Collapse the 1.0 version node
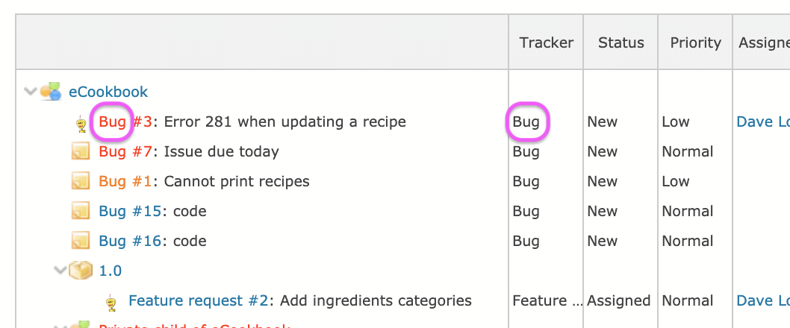 coord(60,271)
